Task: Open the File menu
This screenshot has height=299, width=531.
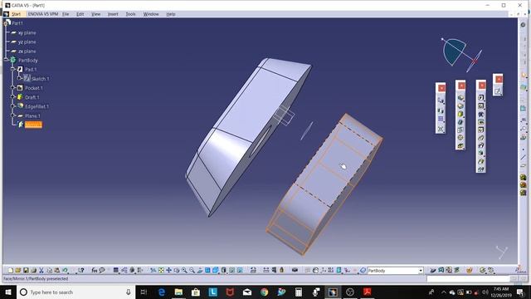Action: tap(66, 14)
